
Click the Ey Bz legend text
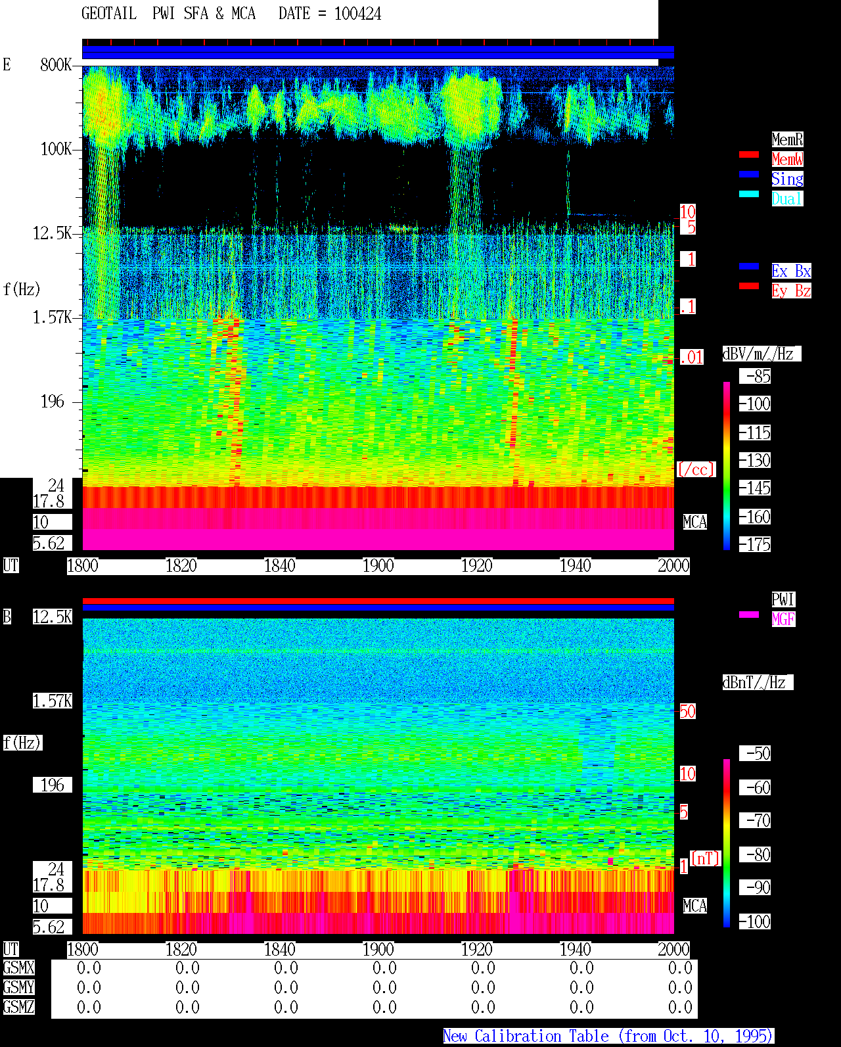pos(791,291)
